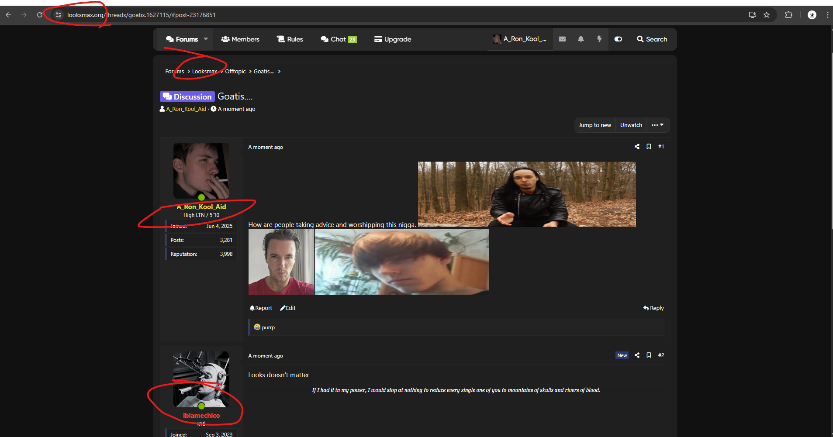Open the Rules tab
This screenshot has height=437, width=833.
290,39
